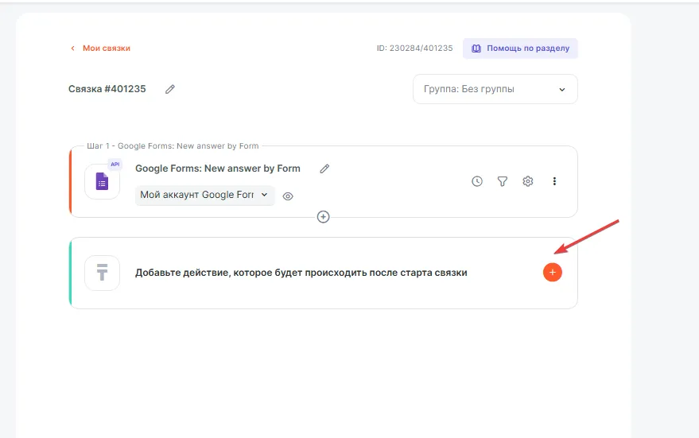This screenshot has height=438, width=699.
Task: Click the pencil icon beside the Google Forms step title
Action: coord(324,169)
